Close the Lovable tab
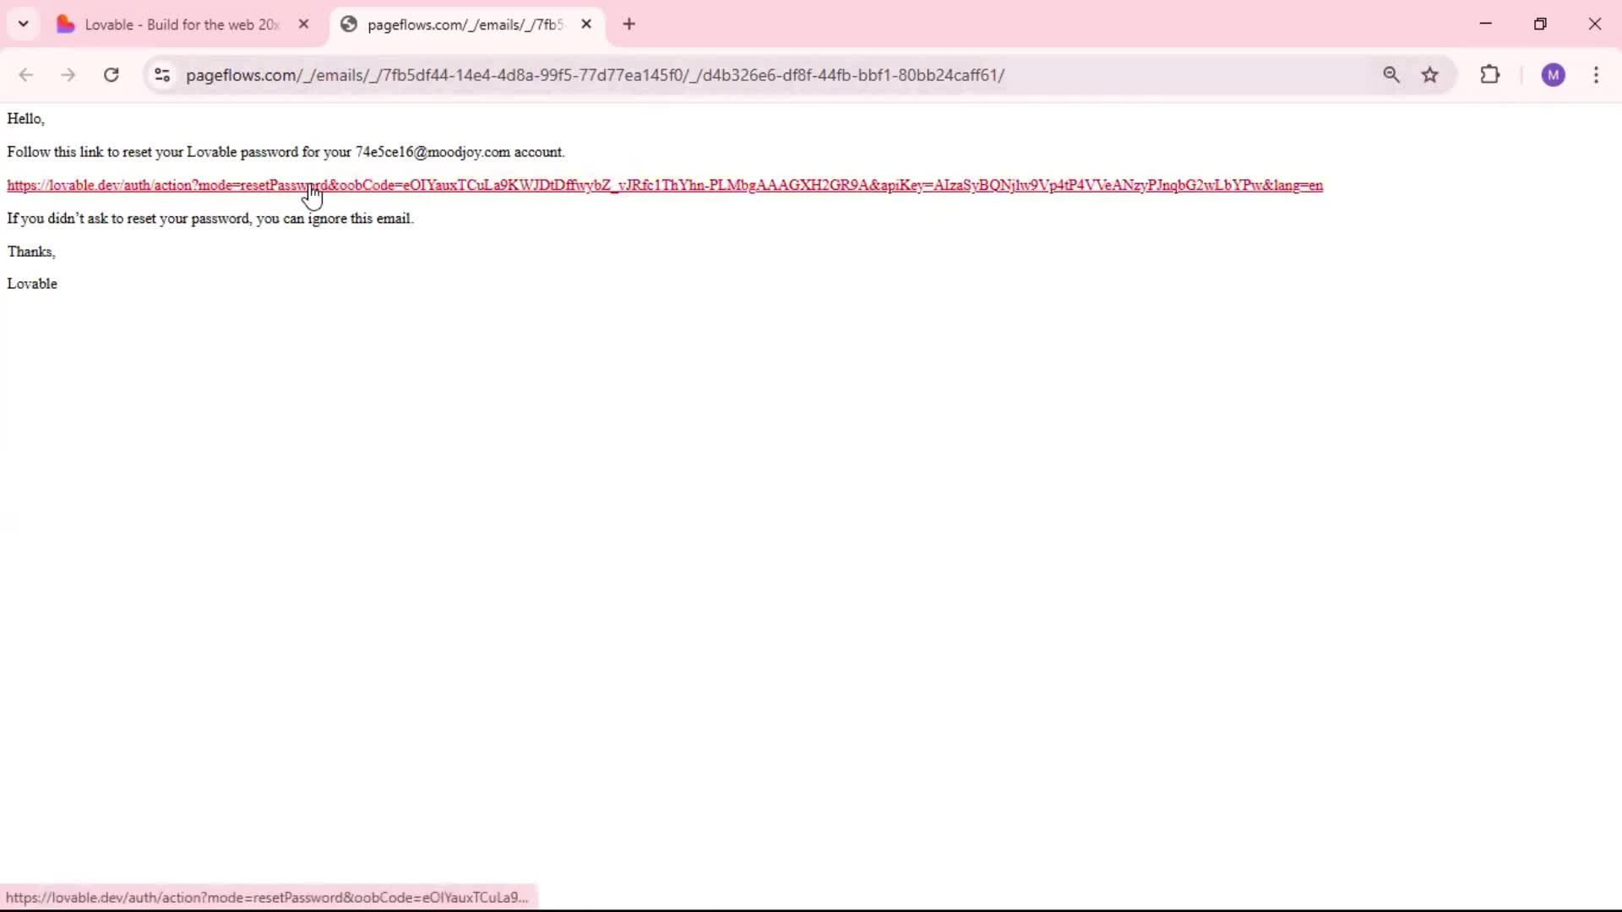This screenshot has width=1622, height=912. tap(304, 24)
